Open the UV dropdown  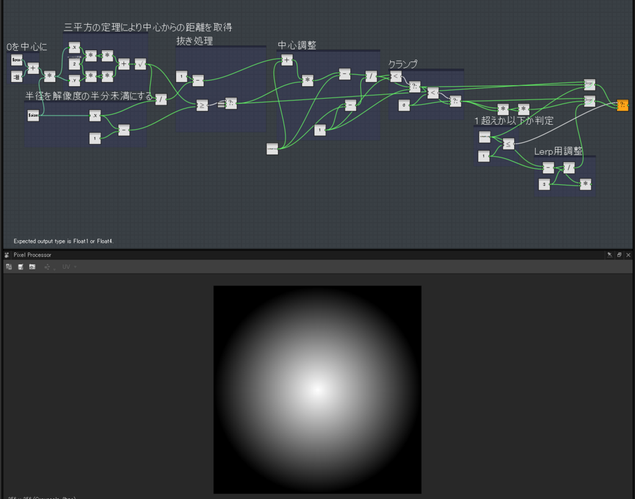(x=69, y=267)
